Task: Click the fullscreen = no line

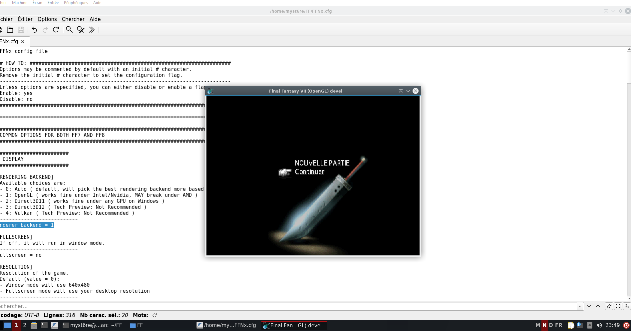Action: 21,255
